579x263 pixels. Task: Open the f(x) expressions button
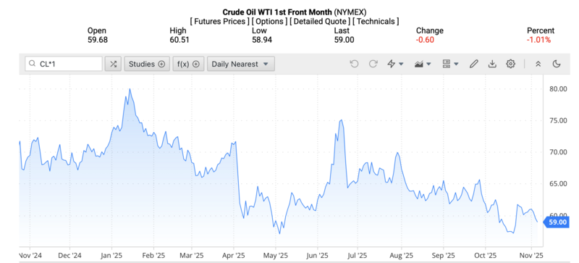pos(188,64)
